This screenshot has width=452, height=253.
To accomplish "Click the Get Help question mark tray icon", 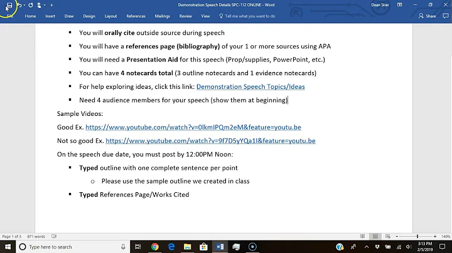I will [x=340, y=247].
